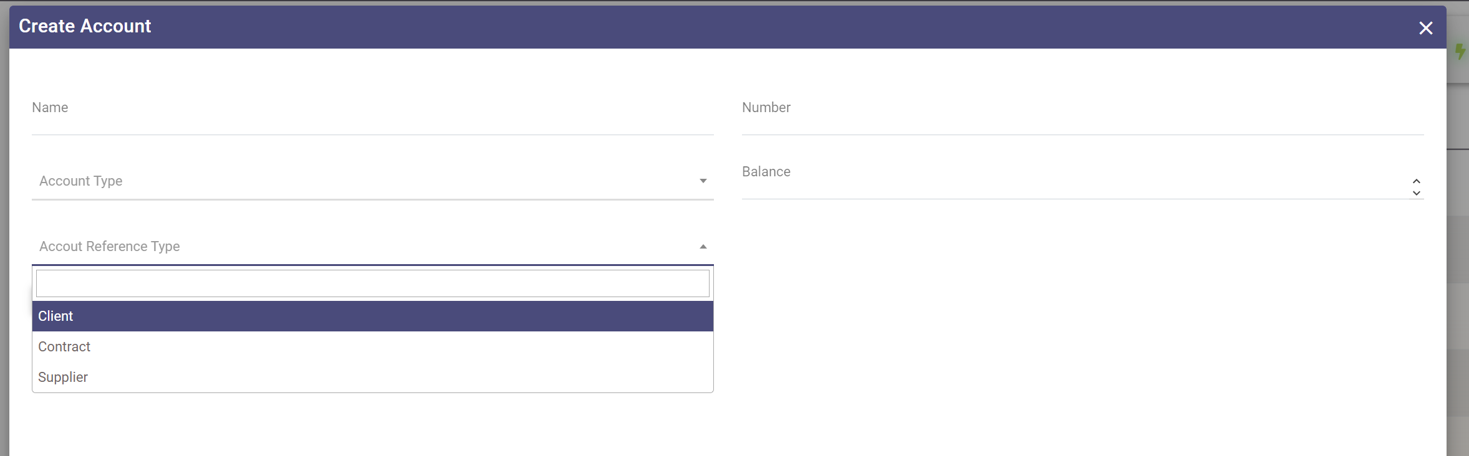Screen dimensions: 1469x456
Task: Click the Account Type dropdown arrow
Action: [x=703, y=181]
